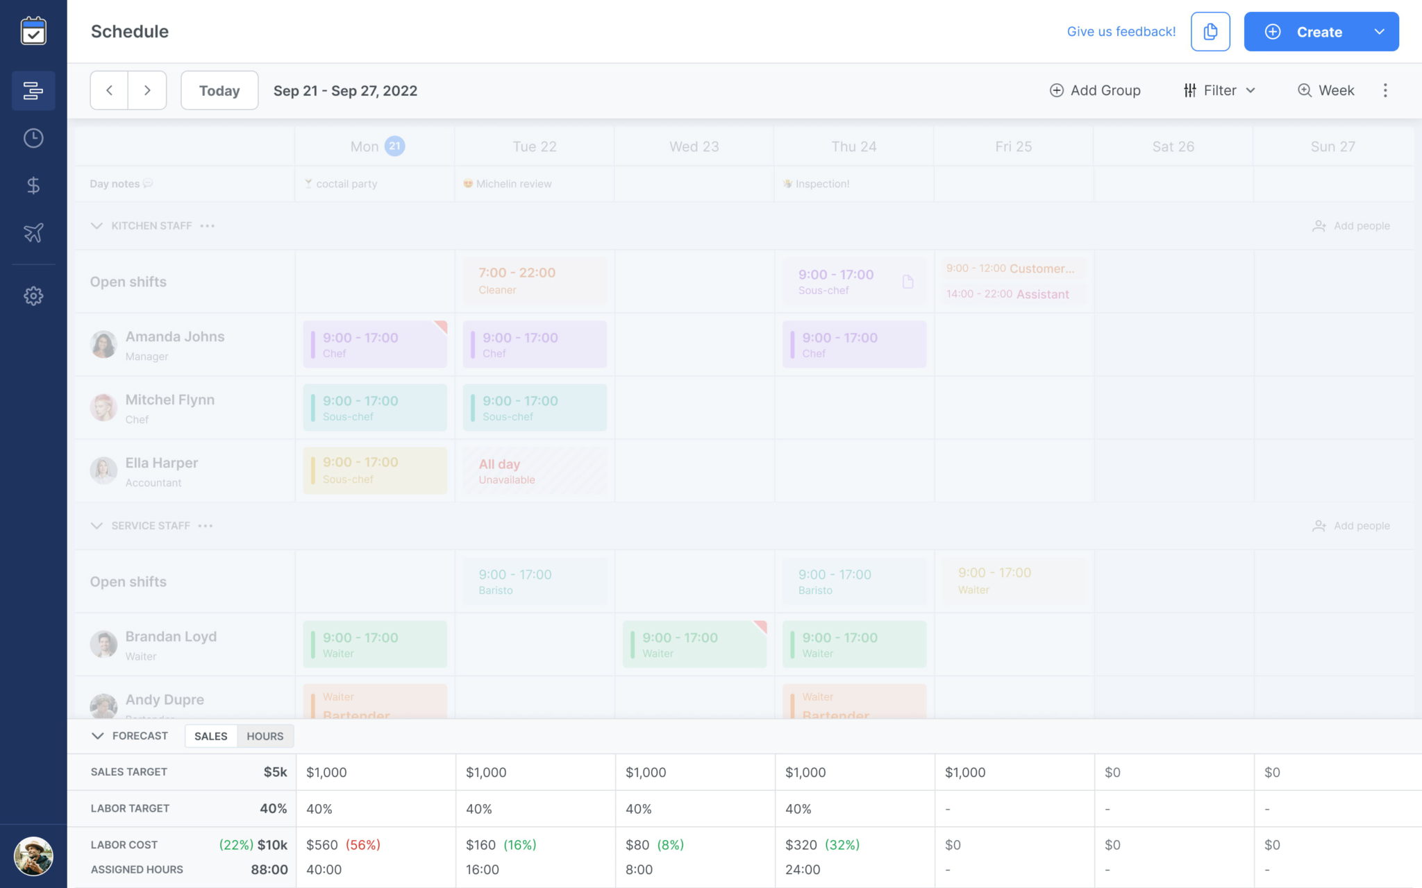Image resolution: width=1422 pixels, height=888 pixels.
Task: Switch forecast to the HOURS tab
Action: point(265,736)
